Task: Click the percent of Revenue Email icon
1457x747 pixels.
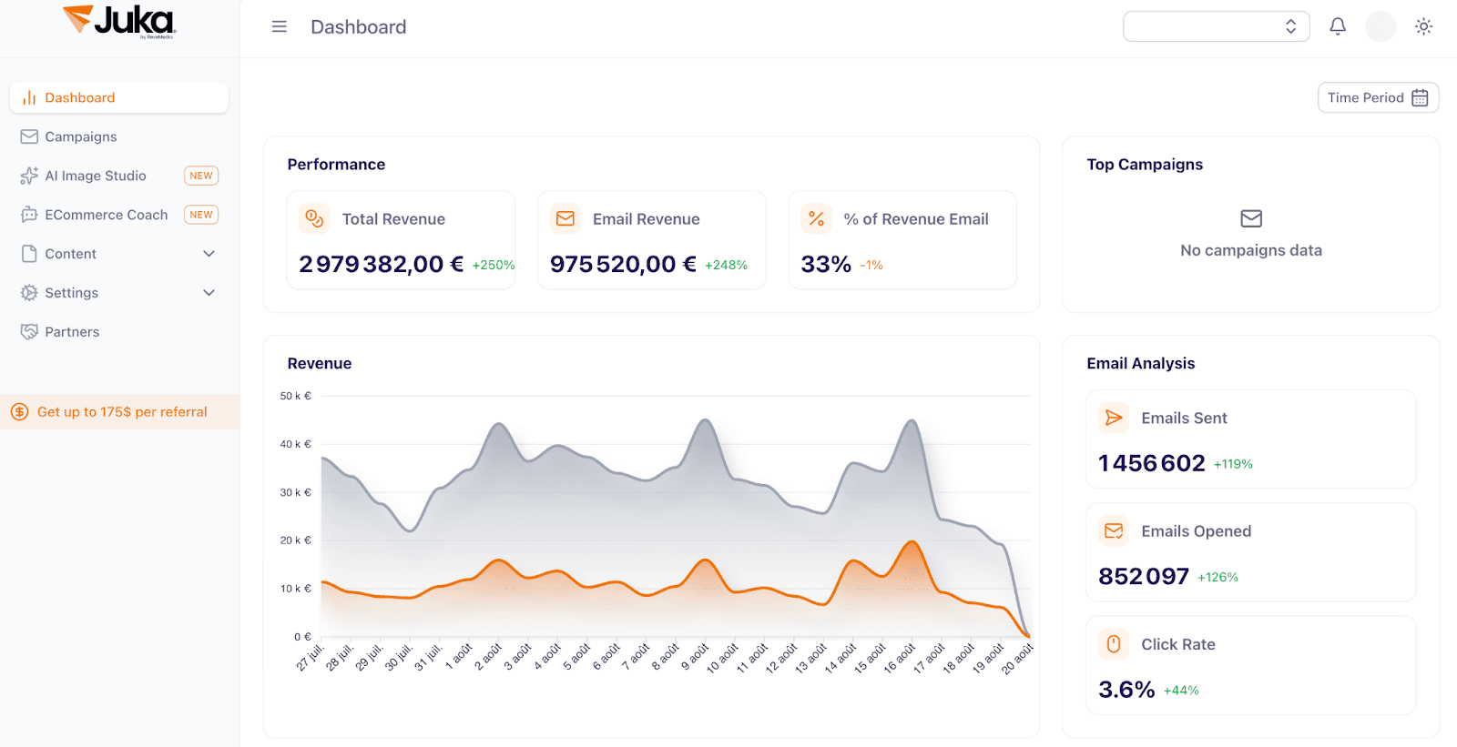Action: coord(816,218)
